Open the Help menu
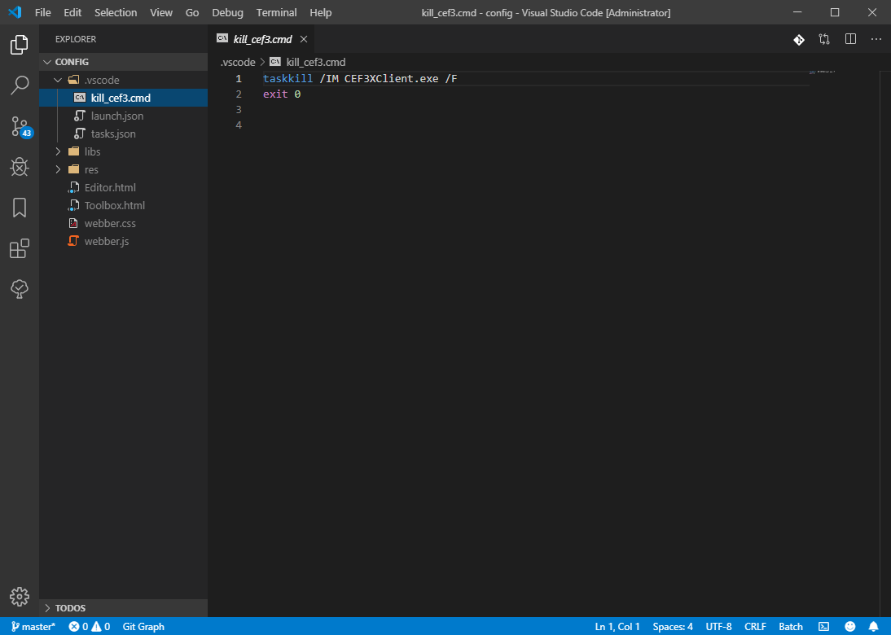891x635 pixels. tap(321, 12)
